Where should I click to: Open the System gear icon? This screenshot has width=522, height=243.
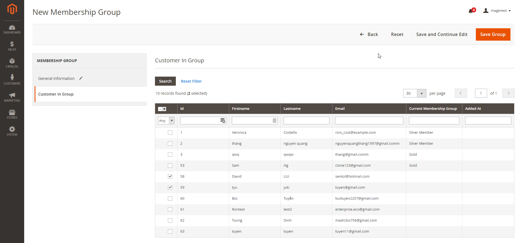tap(12, 131)
